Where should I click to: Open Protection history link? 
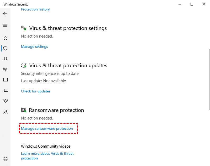[35, 9]
